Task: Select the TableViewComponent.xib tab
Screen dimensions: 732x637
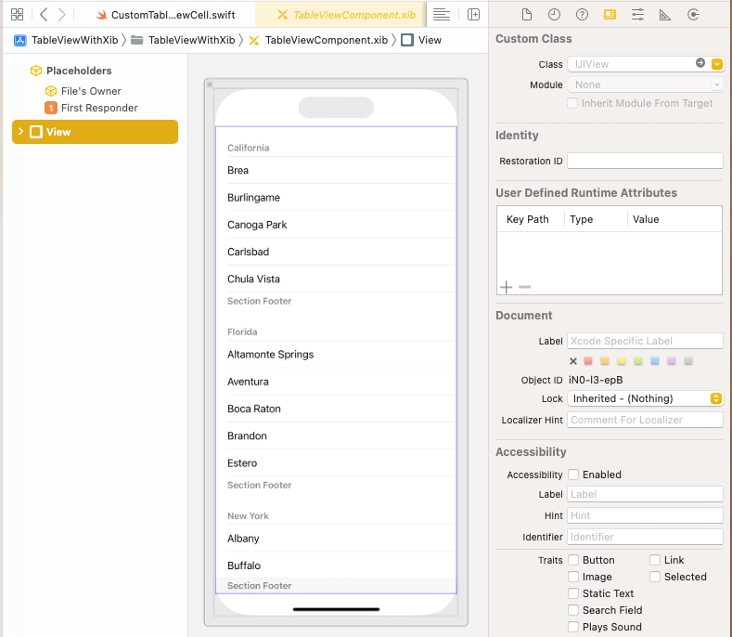Action: click(353, 15)
